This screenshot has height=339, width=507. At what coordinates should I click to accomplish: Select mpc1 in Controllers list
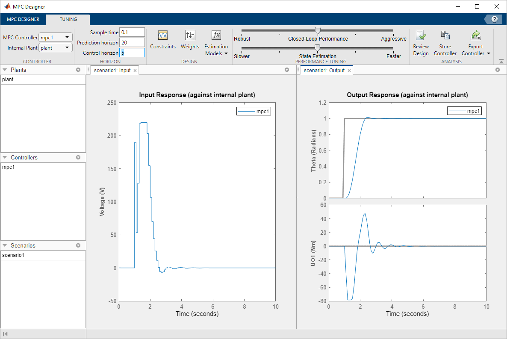(43, 167)
